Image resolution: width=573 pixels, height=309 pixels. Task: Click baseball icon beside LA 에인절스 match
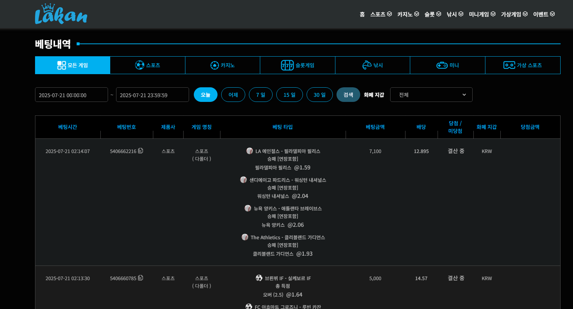coord(250,151)
